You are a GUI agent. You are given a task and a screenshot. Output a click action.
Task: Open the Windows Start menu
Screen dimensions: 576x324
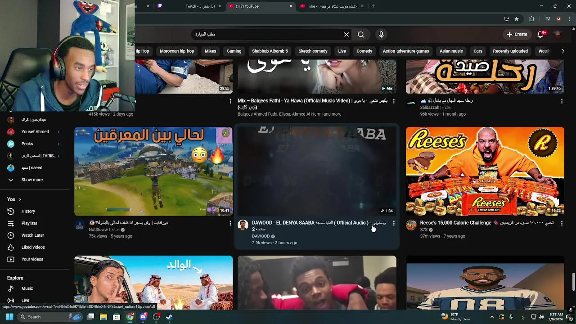[9, 317]
